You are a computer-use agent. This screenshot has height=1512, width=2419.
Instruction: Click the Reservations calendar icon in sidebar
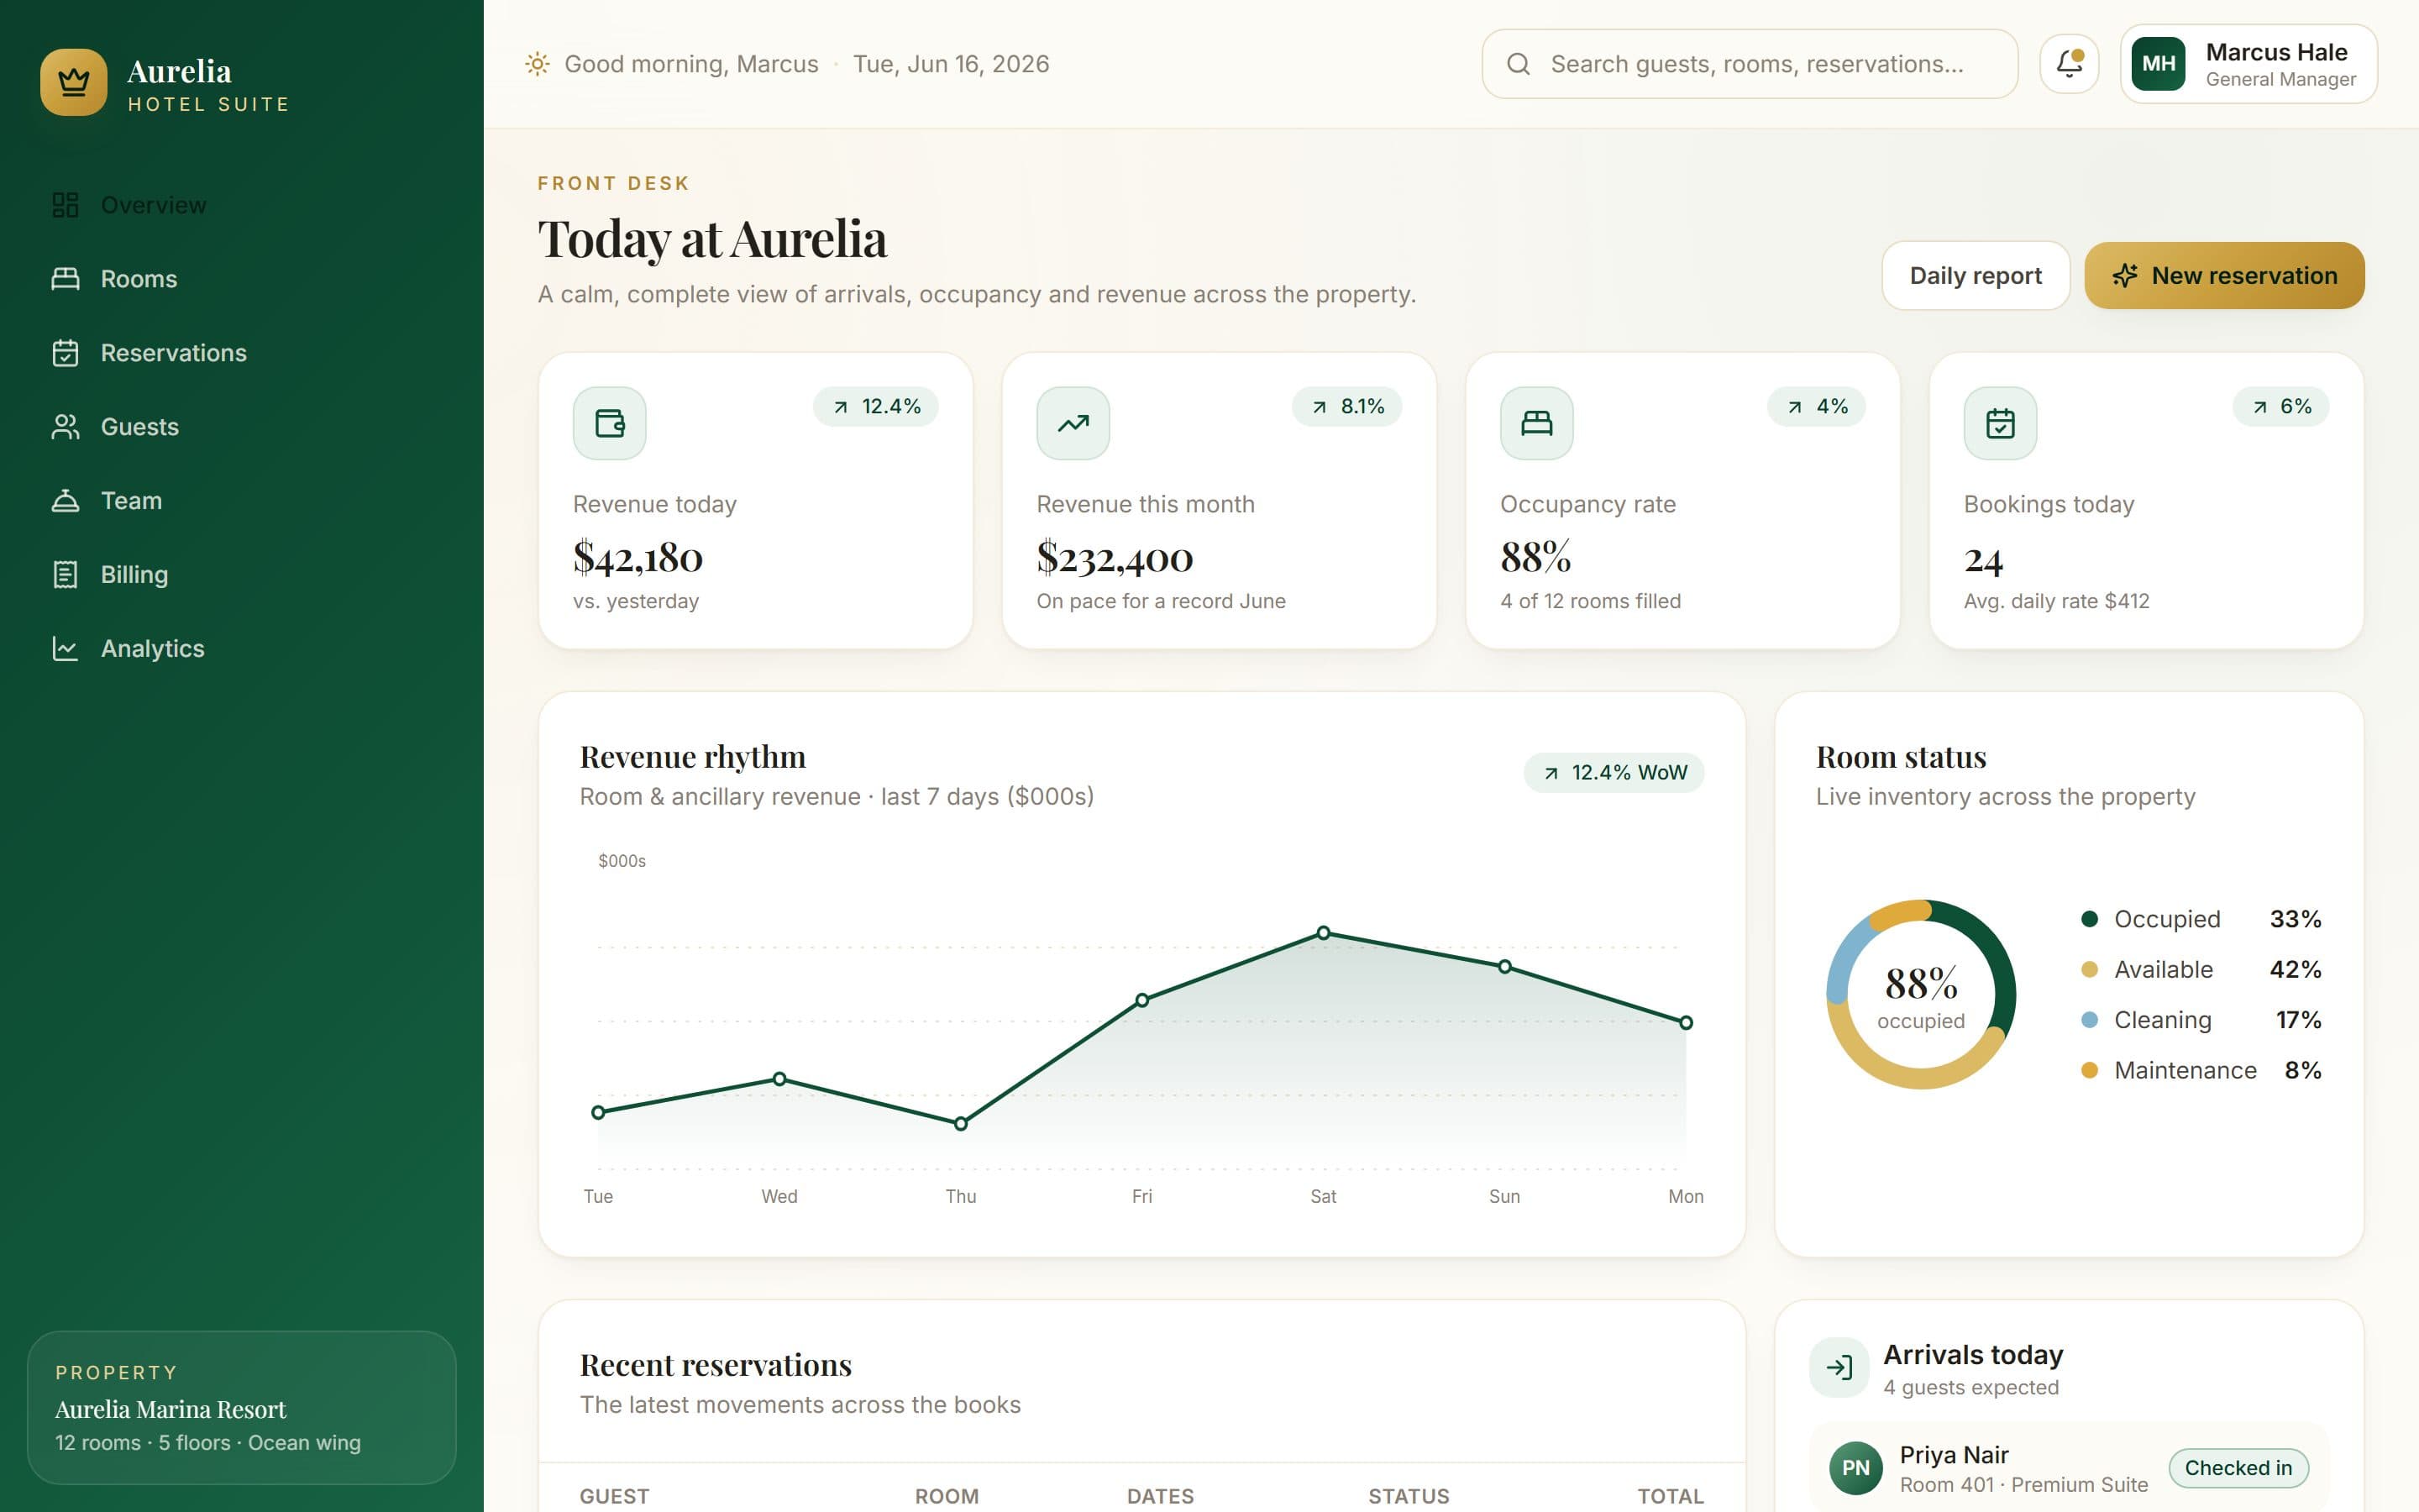pos(65,353)
